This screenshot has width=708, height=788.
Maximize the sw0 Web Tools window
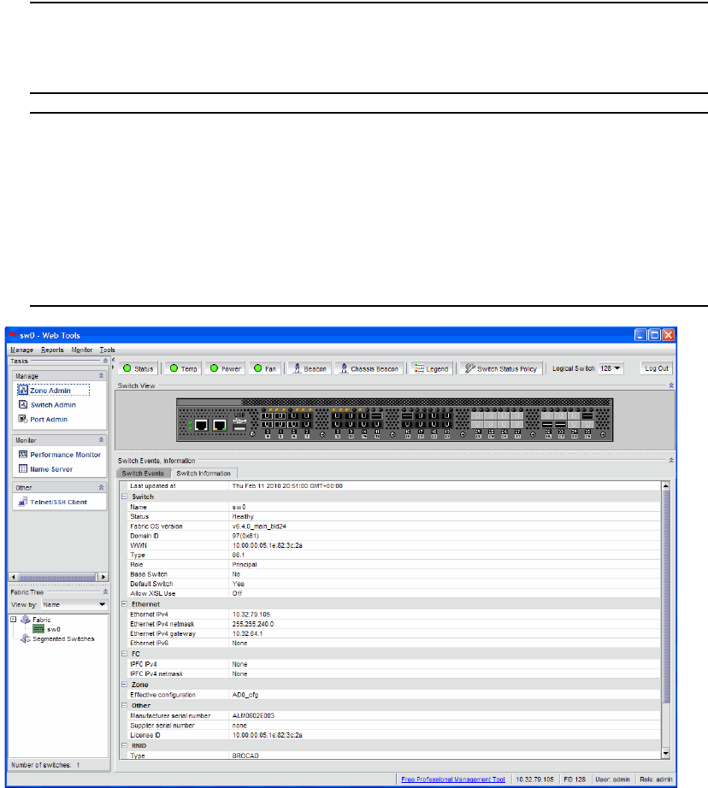pos(654,335)
